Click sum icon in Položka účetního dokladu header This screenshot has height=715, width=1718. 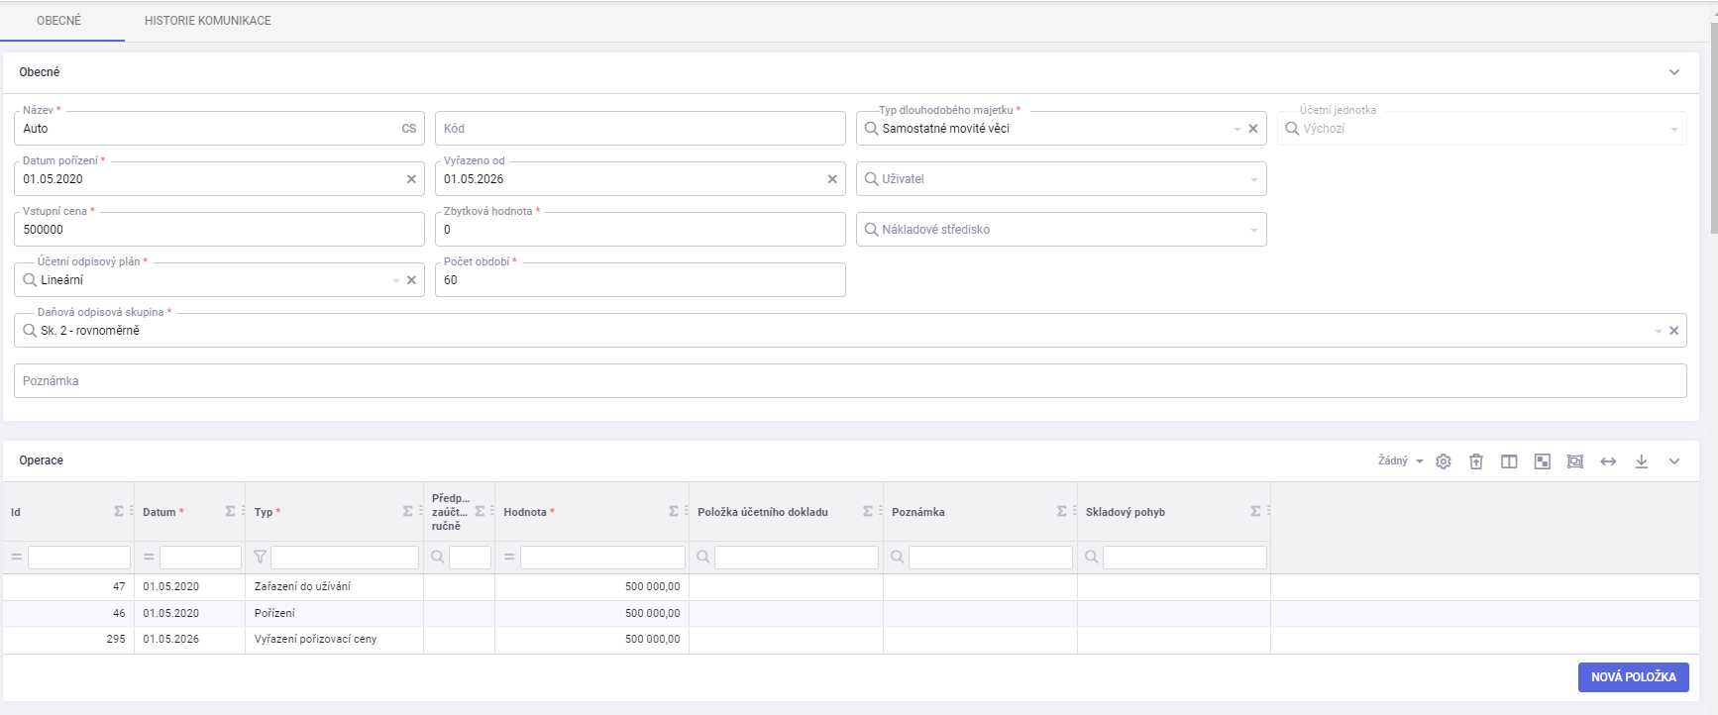coord(868,511)
